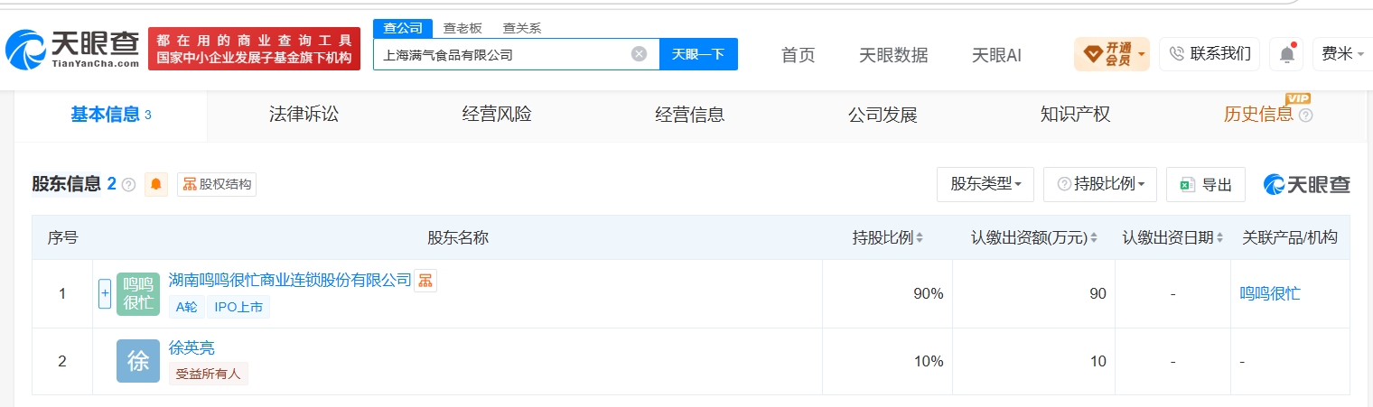
Task: Clear the search field with the X icon
Action: tap(639, 54)
